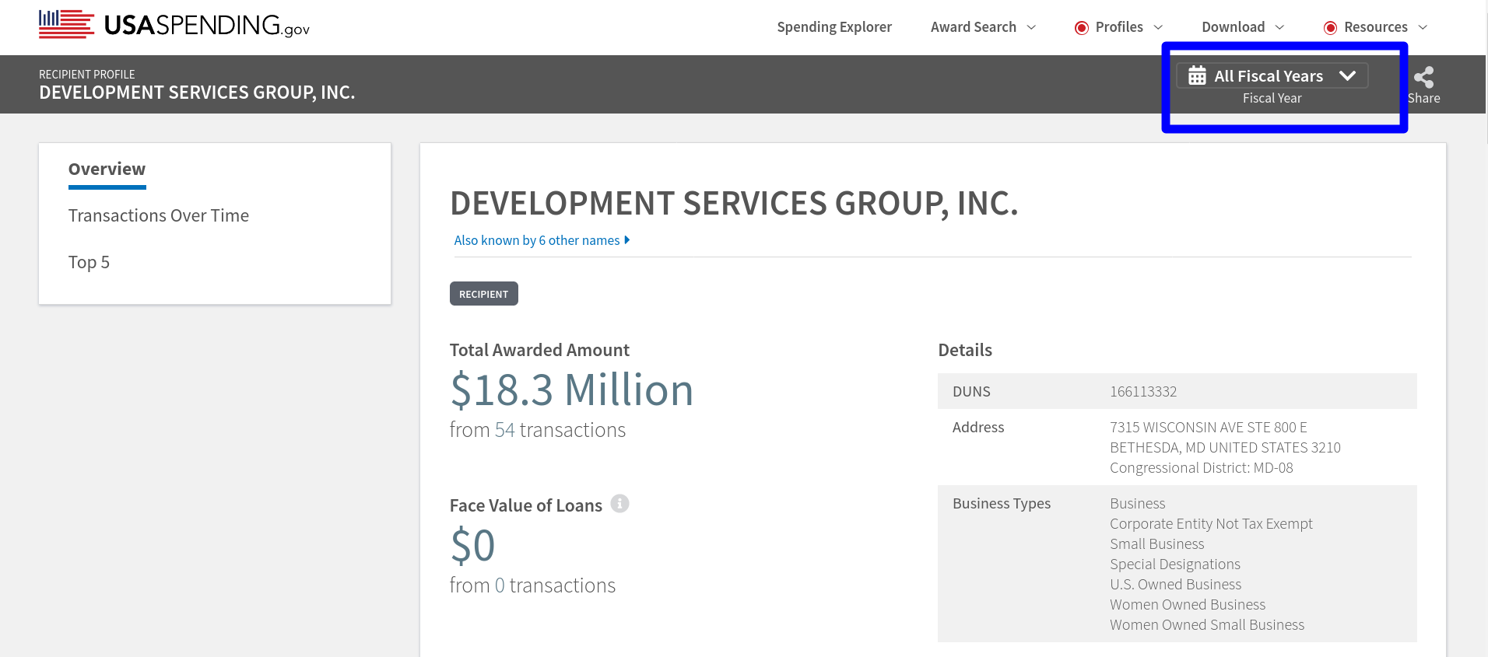The image size is (1488, 657).
Task: Click the red dot icon next to Resources
Action: (x=1330, y=28)
